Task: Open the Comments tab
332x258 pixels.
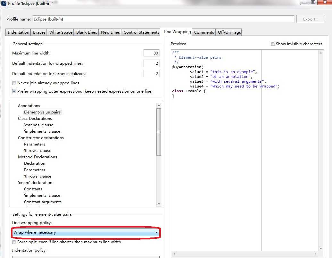Action: click(x=204, y=32)
